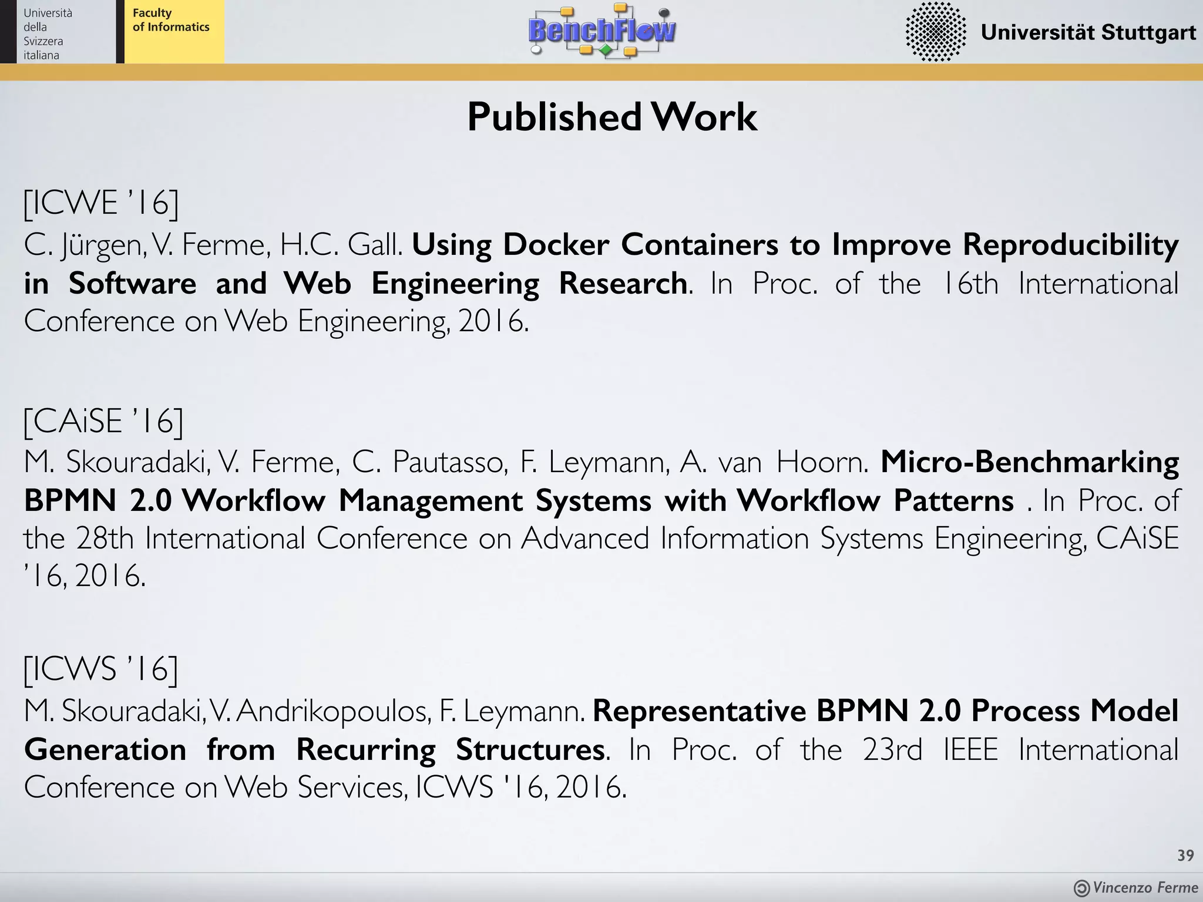This screenshot has width=1203, height=902.
Task: Select the 'Published Work' slide title
Action: [x=611, y=117]
